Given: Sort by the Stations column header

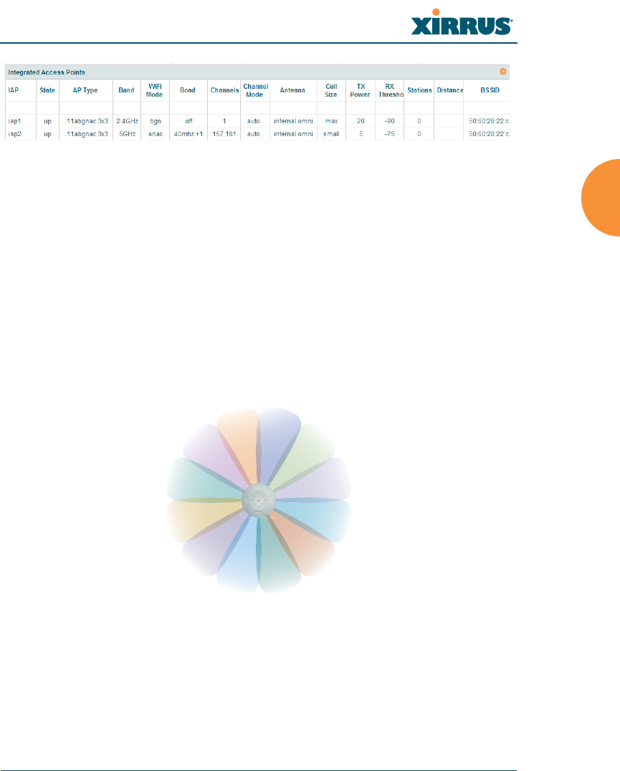Looking at the screenshot, I should pos(419,90).
